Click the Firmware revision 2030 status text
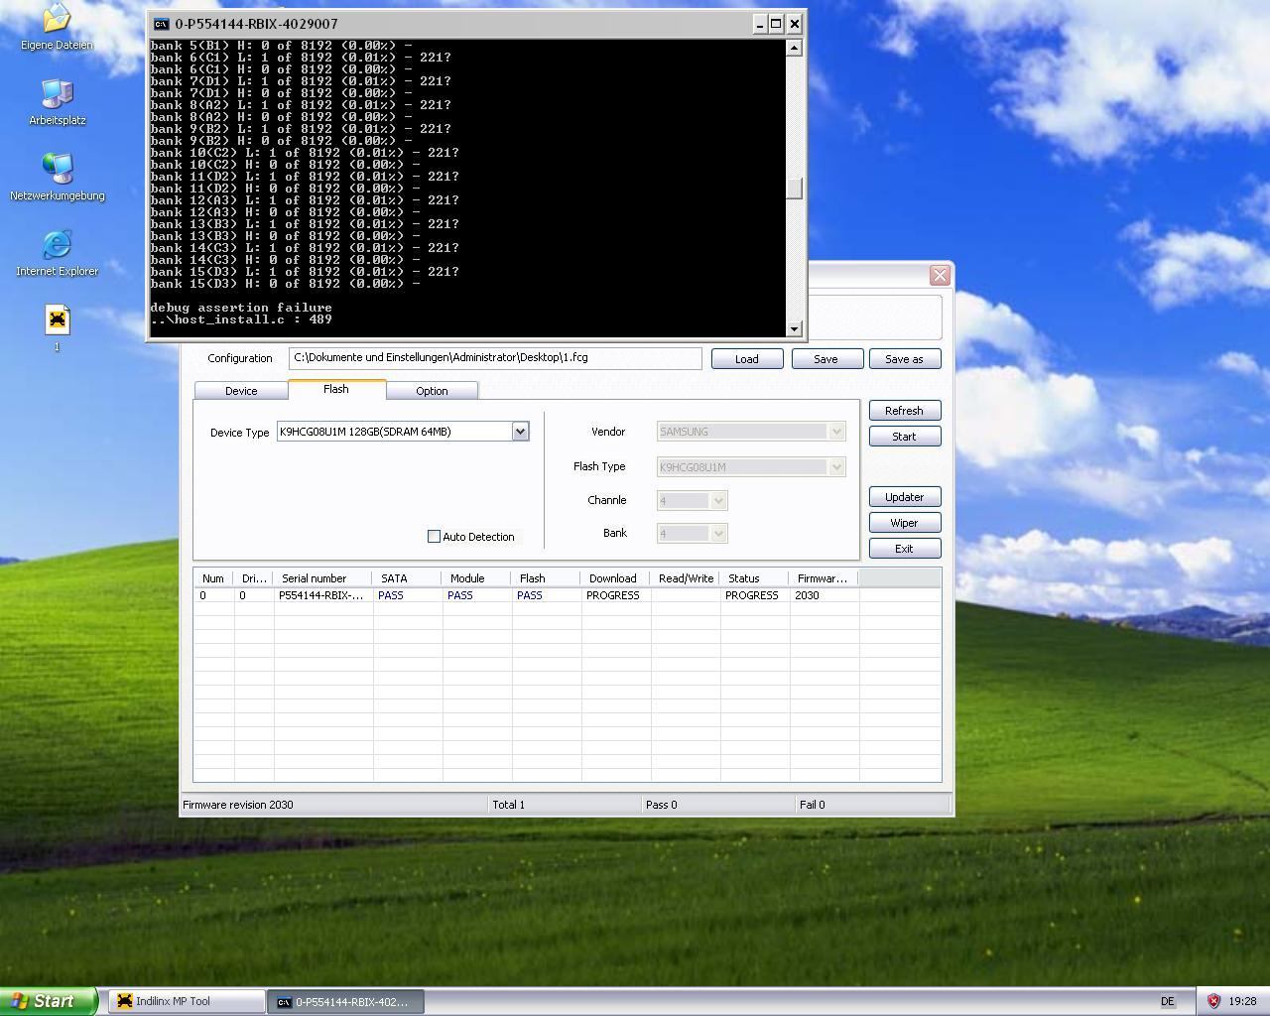 point(238,805)
